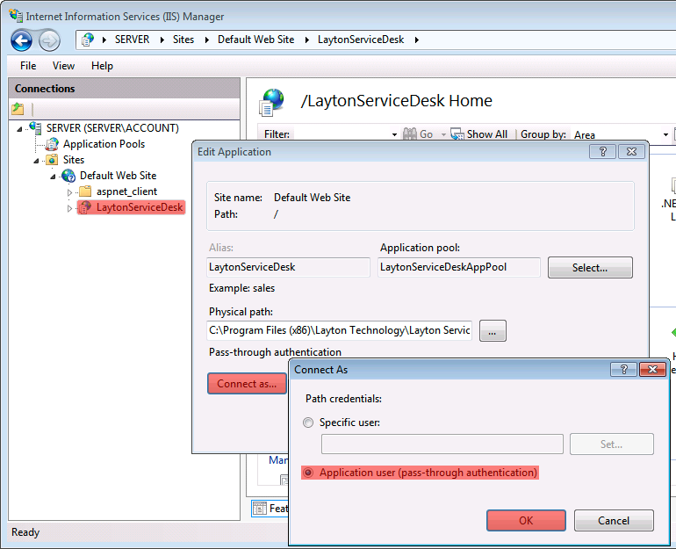Click the large LaytonServiceDesk Home globe icon

[x=271, y=102]
